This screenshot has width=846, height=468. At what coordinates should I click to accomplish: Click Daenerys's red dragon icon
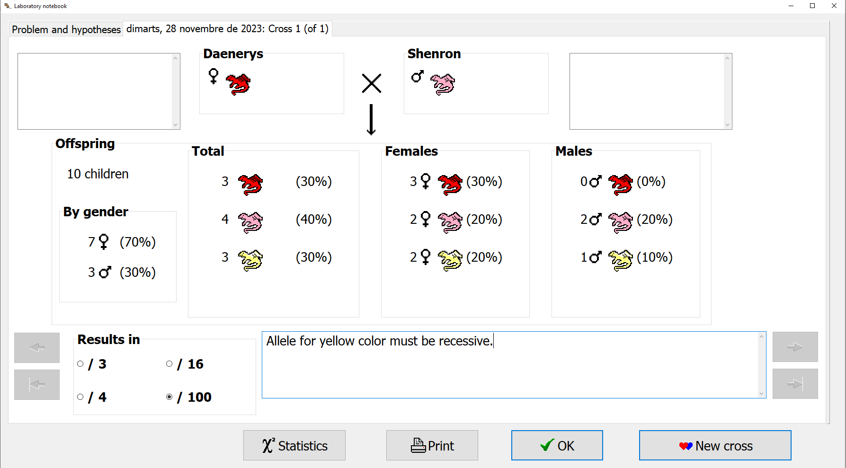238,84
